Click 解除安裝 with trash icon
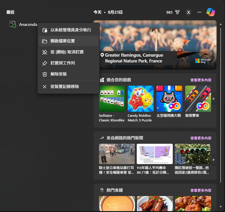 (x=69, y=74)
